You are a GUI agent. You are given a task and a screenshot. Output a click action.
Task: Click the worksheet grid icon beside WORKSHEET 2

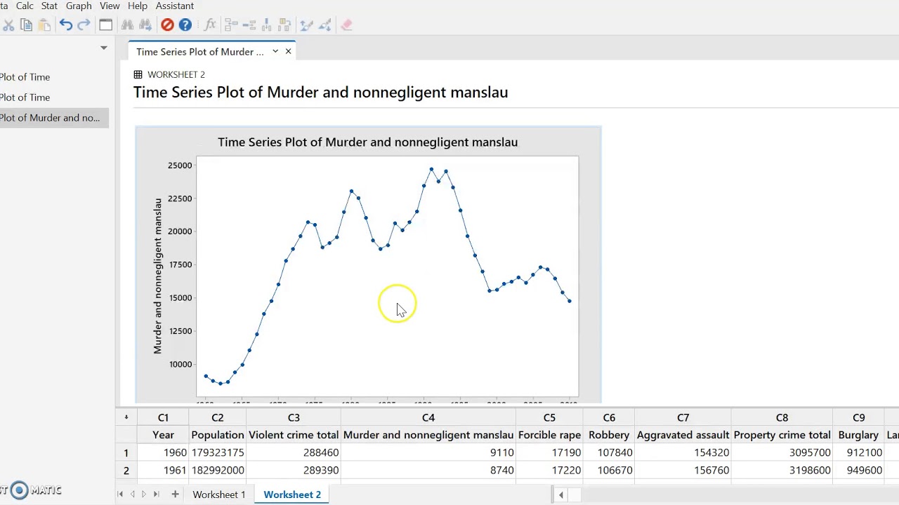click(138, 74)
